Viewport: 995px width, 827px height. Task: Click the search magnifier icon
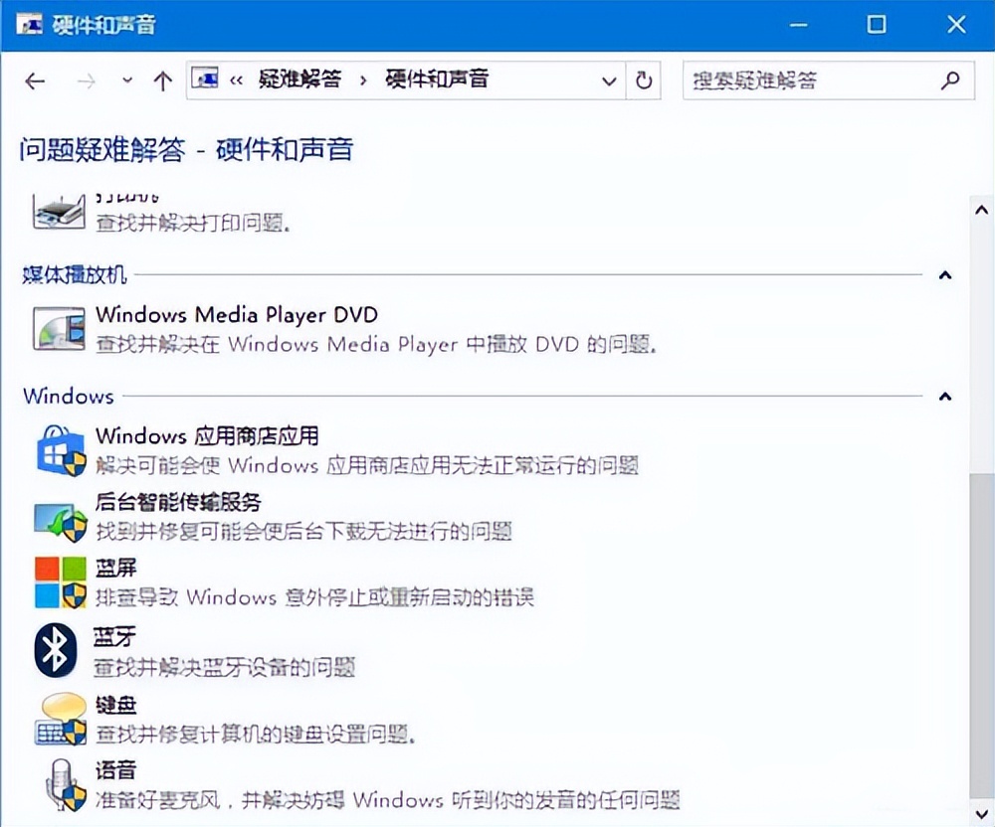point(950,81)
